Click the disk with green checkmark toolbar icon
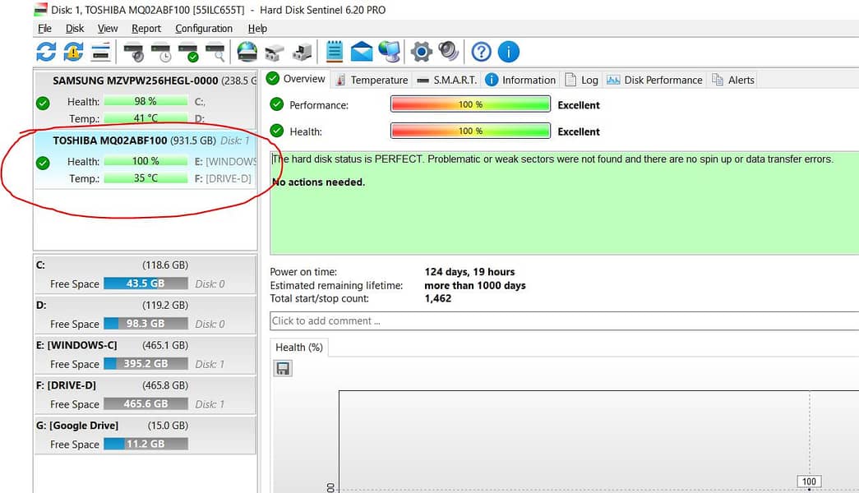Viewport: 859px width, 493px height. point(188,52)
